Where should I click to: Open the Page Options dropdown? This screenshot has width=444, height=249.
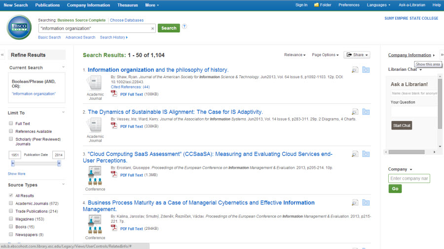coord(325,55)
